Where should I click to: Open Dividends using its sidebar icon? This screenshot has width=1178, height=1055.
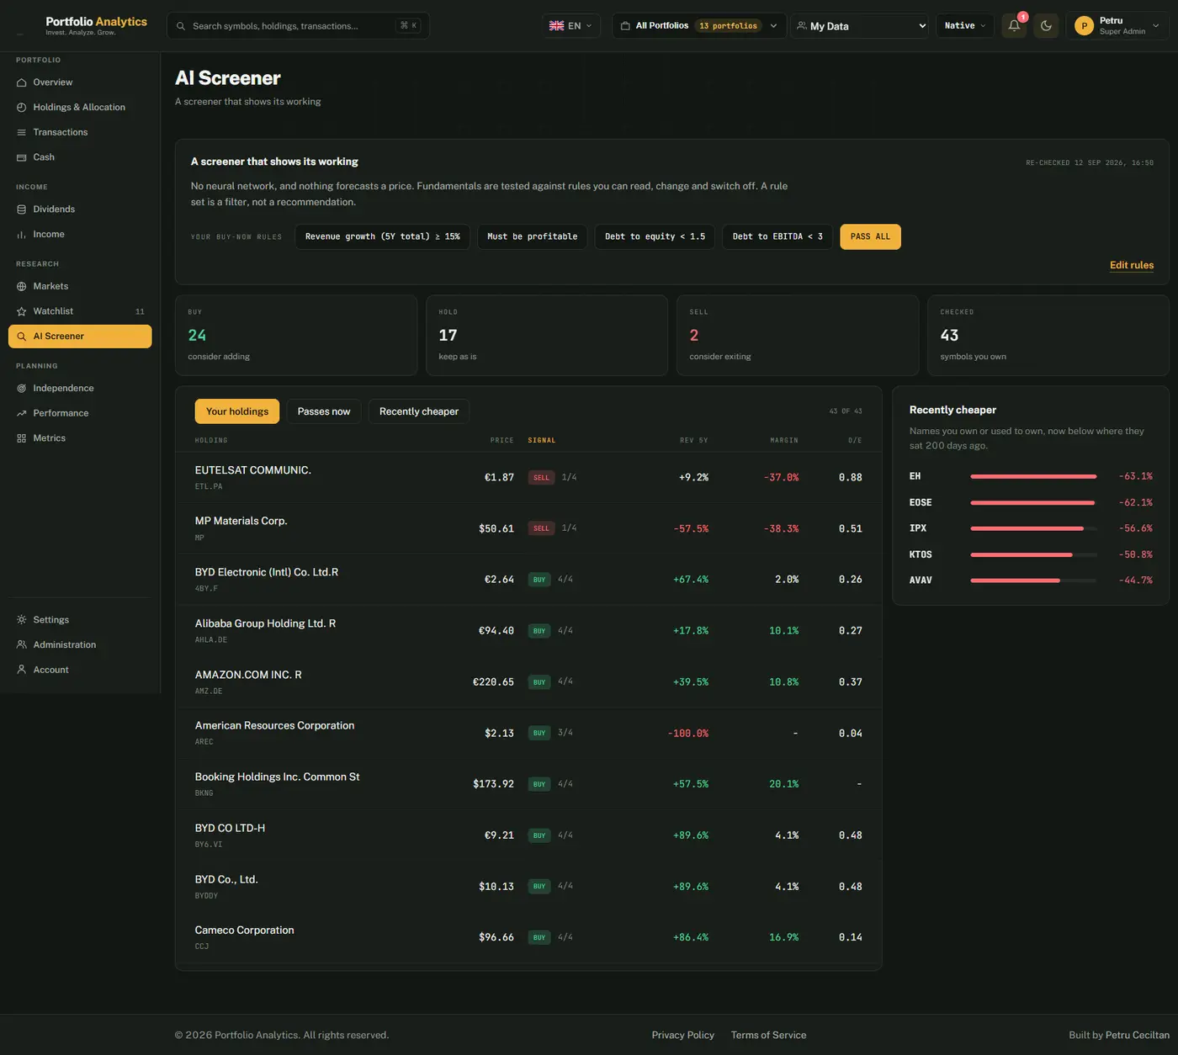pyautogui.click(x=22, y=209)
